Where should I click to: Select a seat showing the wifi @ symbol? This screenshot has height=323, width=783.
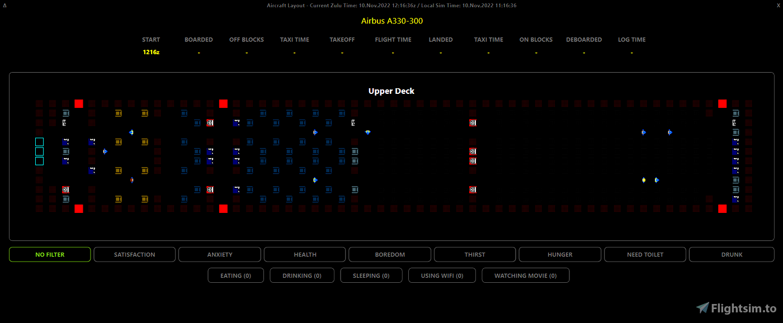point(473,122)
